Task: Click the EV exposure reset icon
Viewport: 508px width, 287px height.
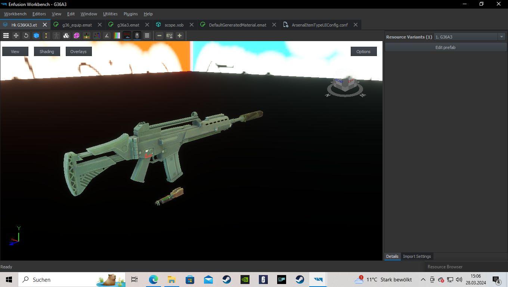Action: click(170, 36)
